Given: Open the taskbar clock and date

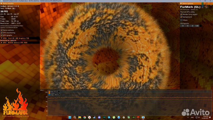Looking at the screenshot, I should 205,117.
